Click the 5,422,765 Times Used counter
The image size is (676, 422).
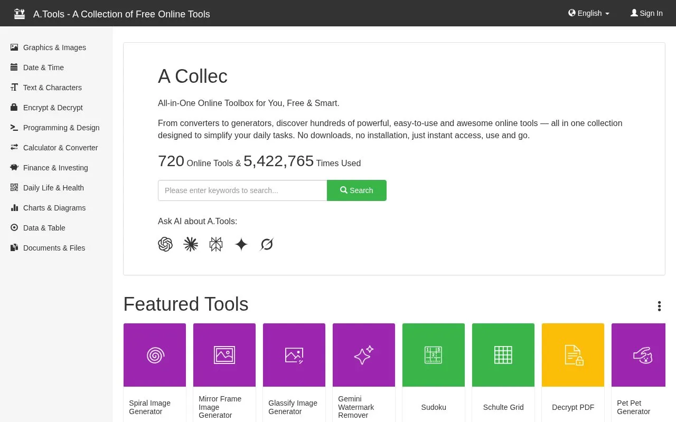[302, 161]
